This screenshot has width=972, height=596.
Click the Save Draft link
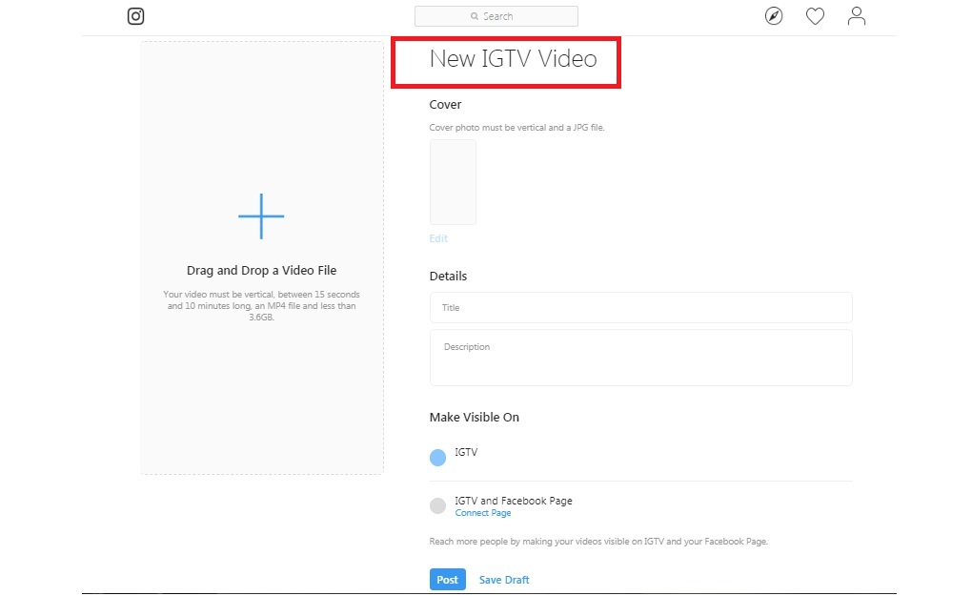pos(504,580)
